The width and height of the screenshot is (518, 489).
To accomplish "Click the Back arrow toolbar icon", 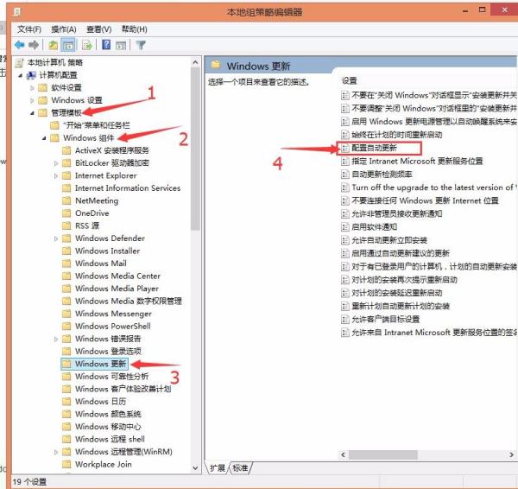I will [x=20, y=45].
